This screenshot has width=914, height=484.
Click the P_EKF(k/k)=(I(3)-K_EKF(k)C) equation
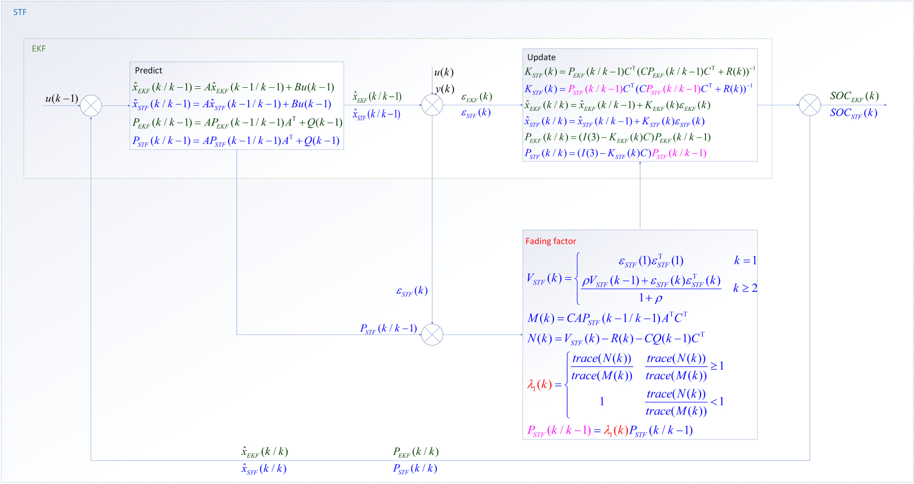coord(618,137)
